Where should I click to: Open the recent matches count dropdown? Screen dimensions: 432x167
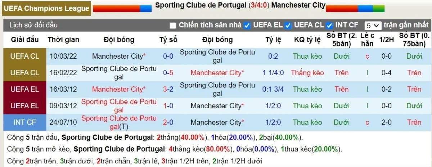(373, 26)
